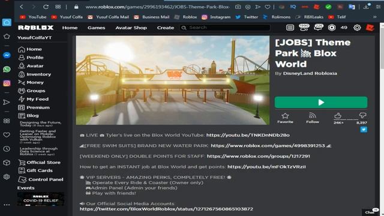Open 'Designing the Future, Today' blog post
Viewport: 384px width, 216px height.
coord(40,124)
